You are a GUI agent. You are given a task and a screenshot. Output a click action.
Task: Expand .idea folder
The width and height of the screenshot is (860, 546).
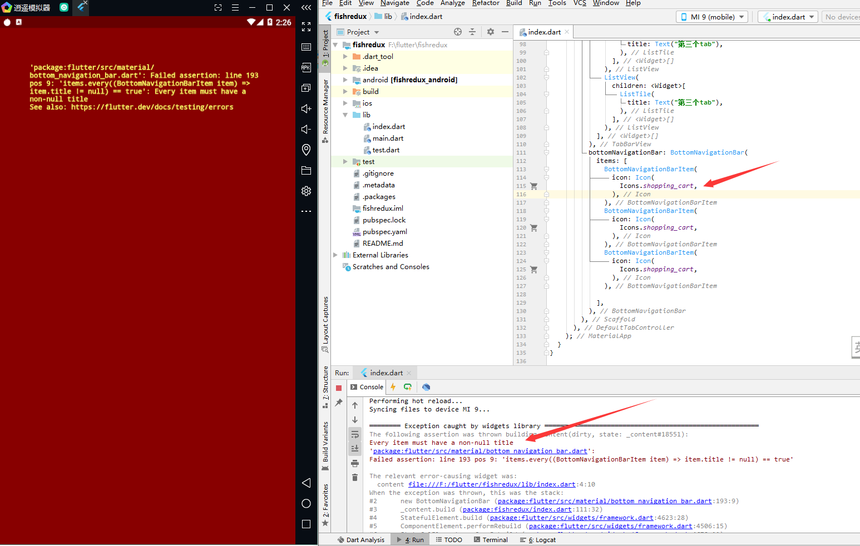click(x=345, y=68)
